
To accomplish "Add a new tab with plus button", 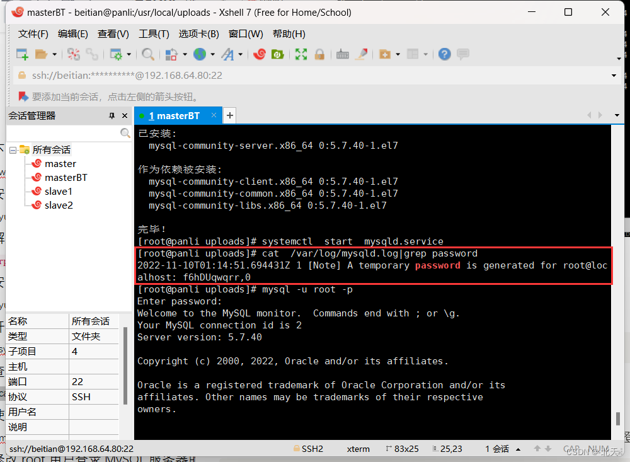I will [x=230, y=116].
